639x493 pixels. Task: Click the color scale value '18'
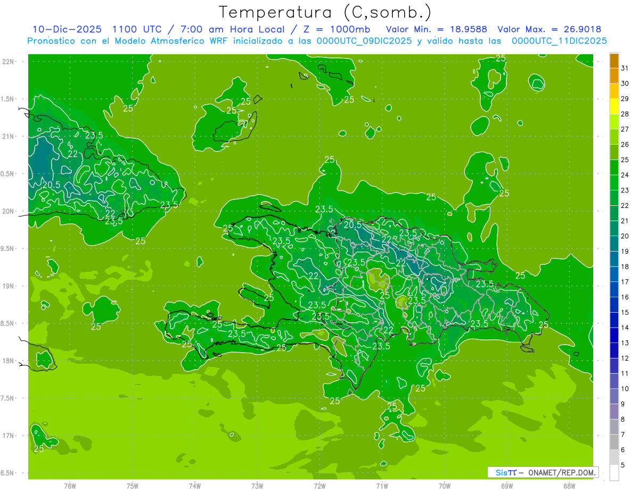coord(625,266)
